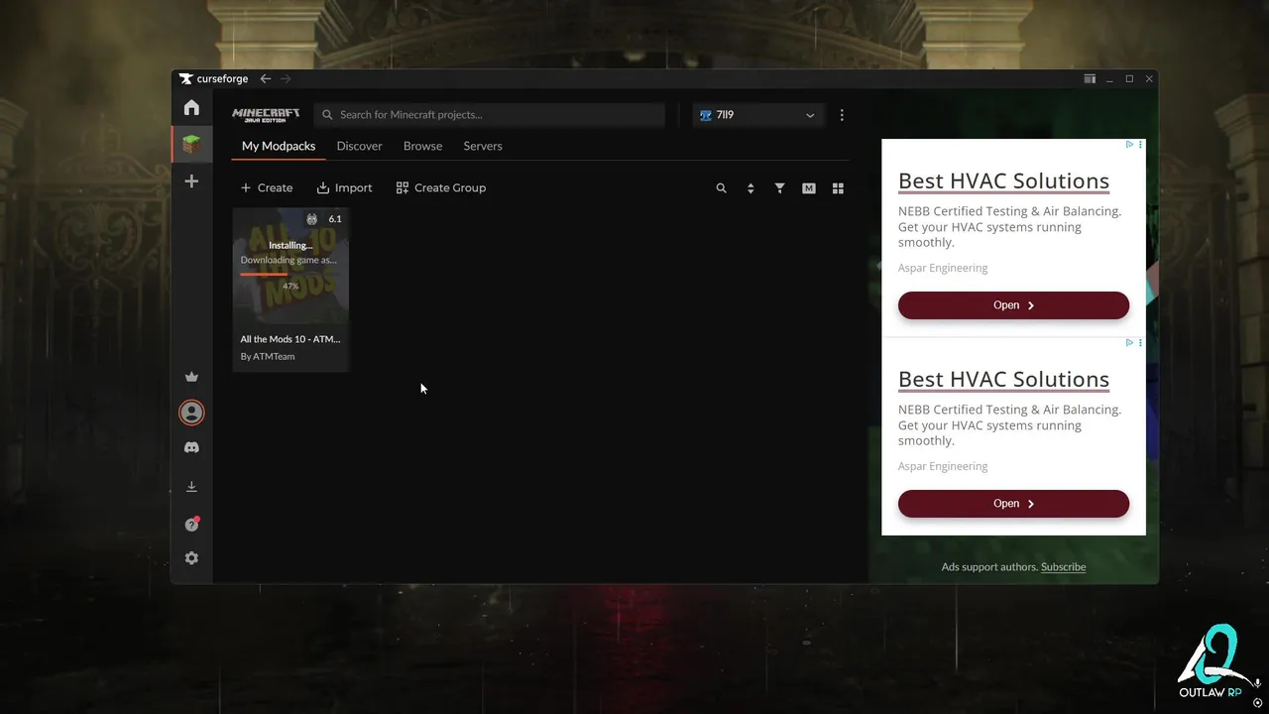Add a game with the sidebar plus icon
1269x714 pixels.
click(x=191, y=181)
